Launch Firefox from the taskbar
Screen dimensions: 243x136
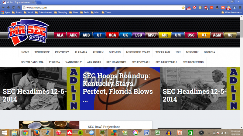coord(36,133)
